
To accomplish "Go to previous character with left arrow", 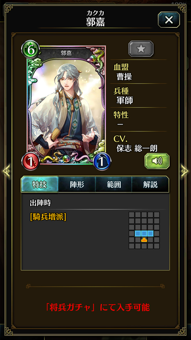I will tap(6, 171).
